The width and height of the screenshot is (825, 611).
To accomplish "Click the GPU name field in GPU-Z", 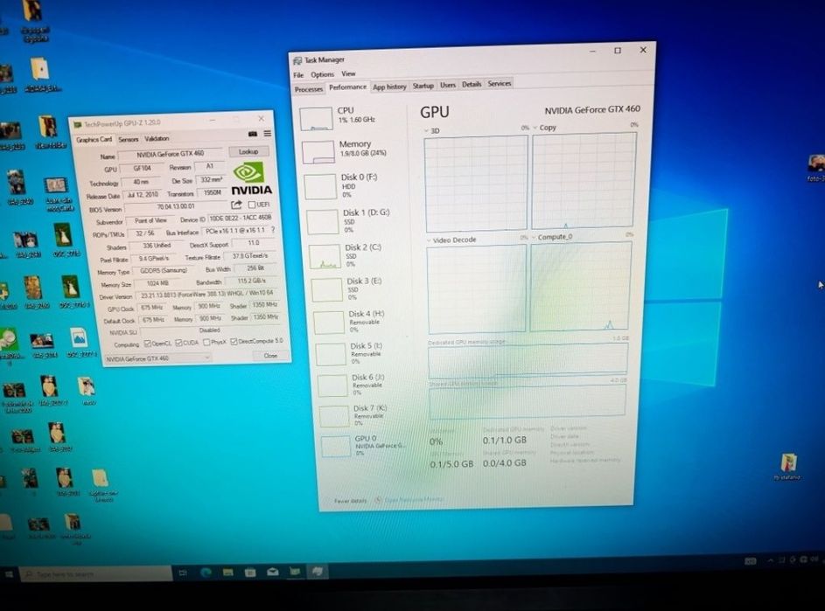I will coord(171,154).
